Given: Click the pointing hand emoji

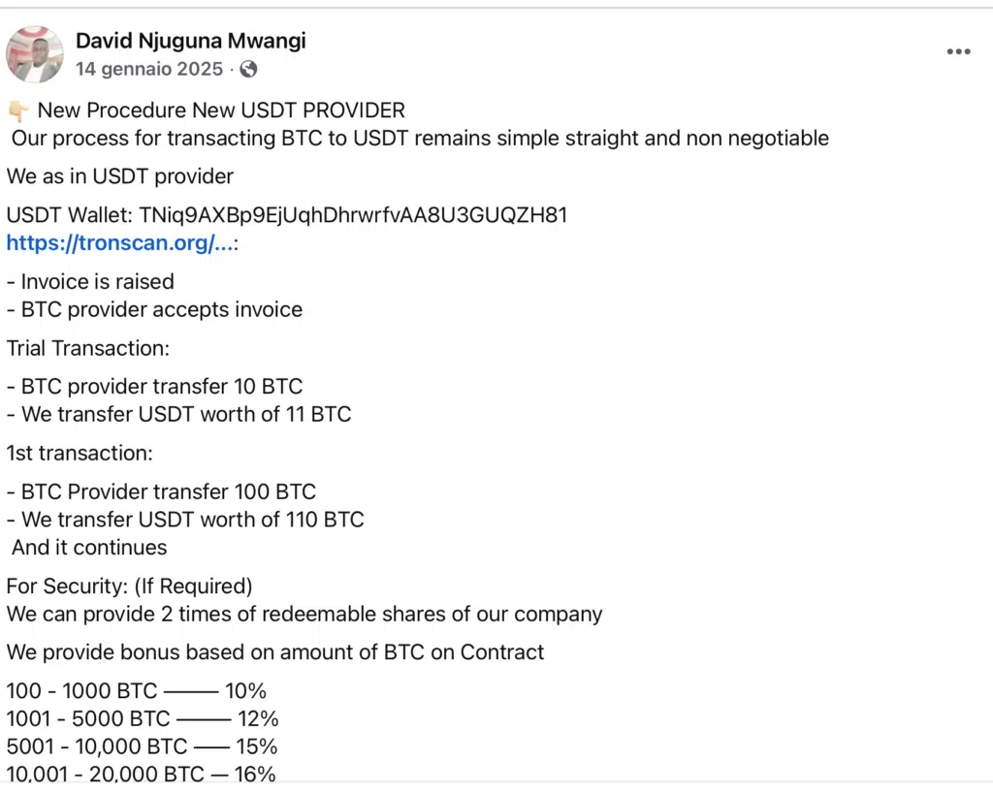Looking at the screenshot, I should pyautogui.click(x=17, y=111).
